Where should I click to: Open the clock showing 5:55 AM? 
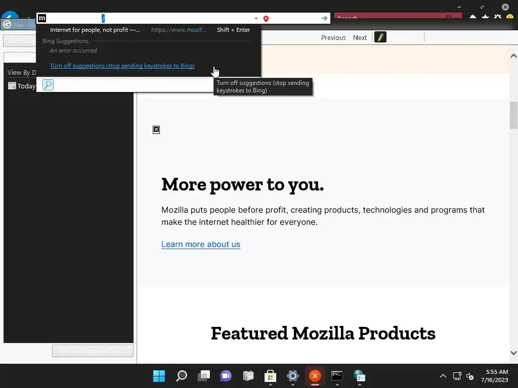point(494,376)
